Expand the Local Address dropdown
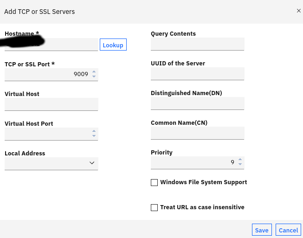The image size is (303, 238). (51, 163)
